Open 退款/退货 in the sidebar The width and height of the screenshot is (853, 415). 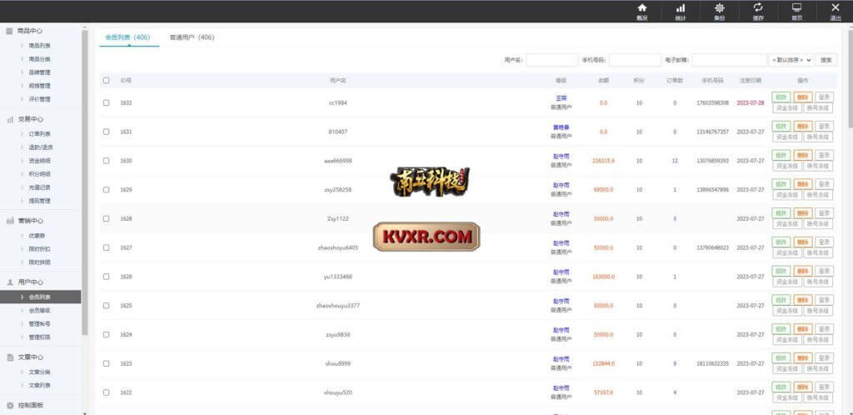click(41, 147)
